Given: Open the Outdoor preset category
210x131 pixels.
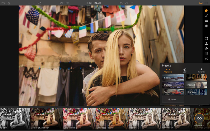Looking at the screenshot, I should pyautogui.click(x=173, y=85).
